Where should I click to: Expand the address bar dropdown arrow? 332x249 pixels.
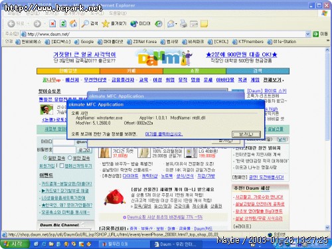307,34
